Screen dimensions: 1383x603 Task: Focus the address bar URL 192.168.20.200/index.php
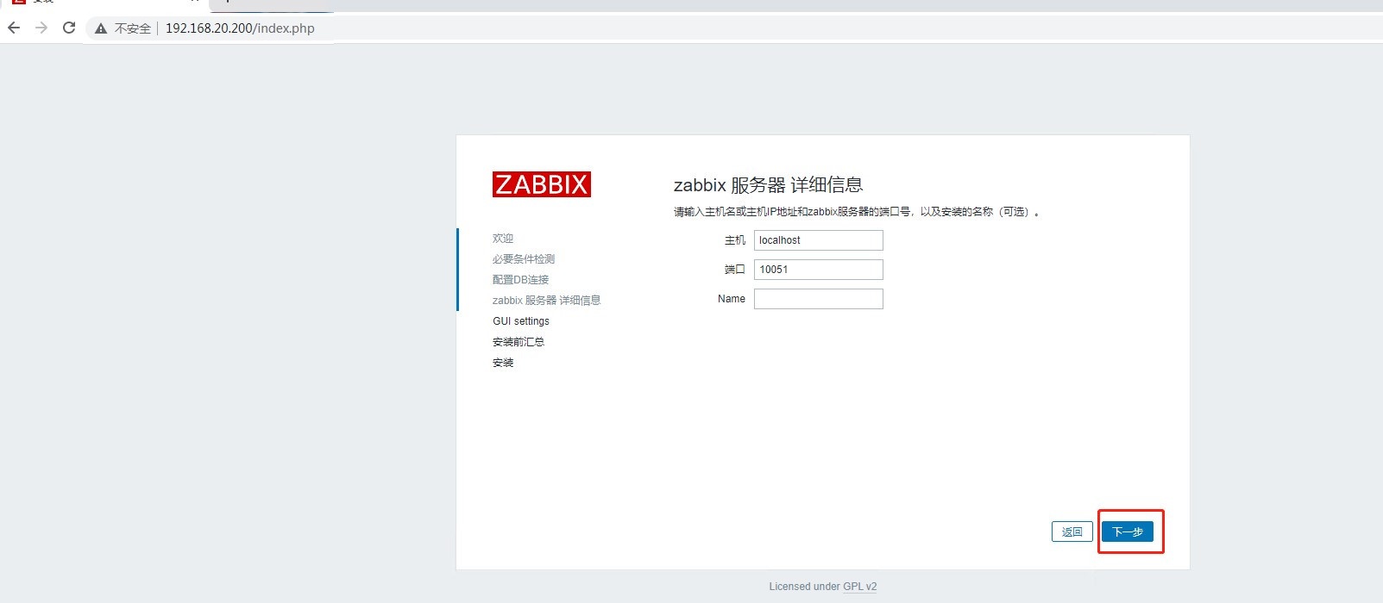pyautogui.click(x=240, y=28)
